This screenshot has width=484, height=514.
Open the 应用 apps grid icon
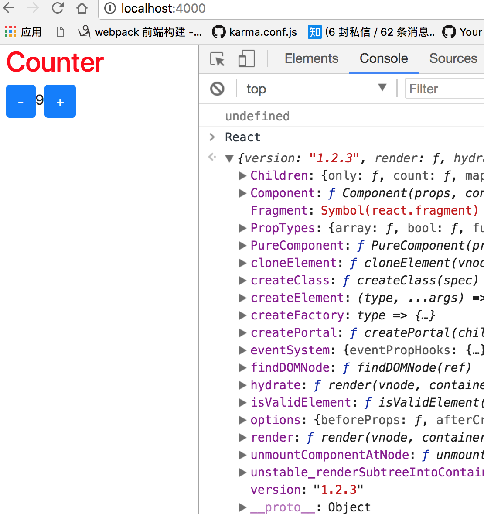click(x=10, y=31)
